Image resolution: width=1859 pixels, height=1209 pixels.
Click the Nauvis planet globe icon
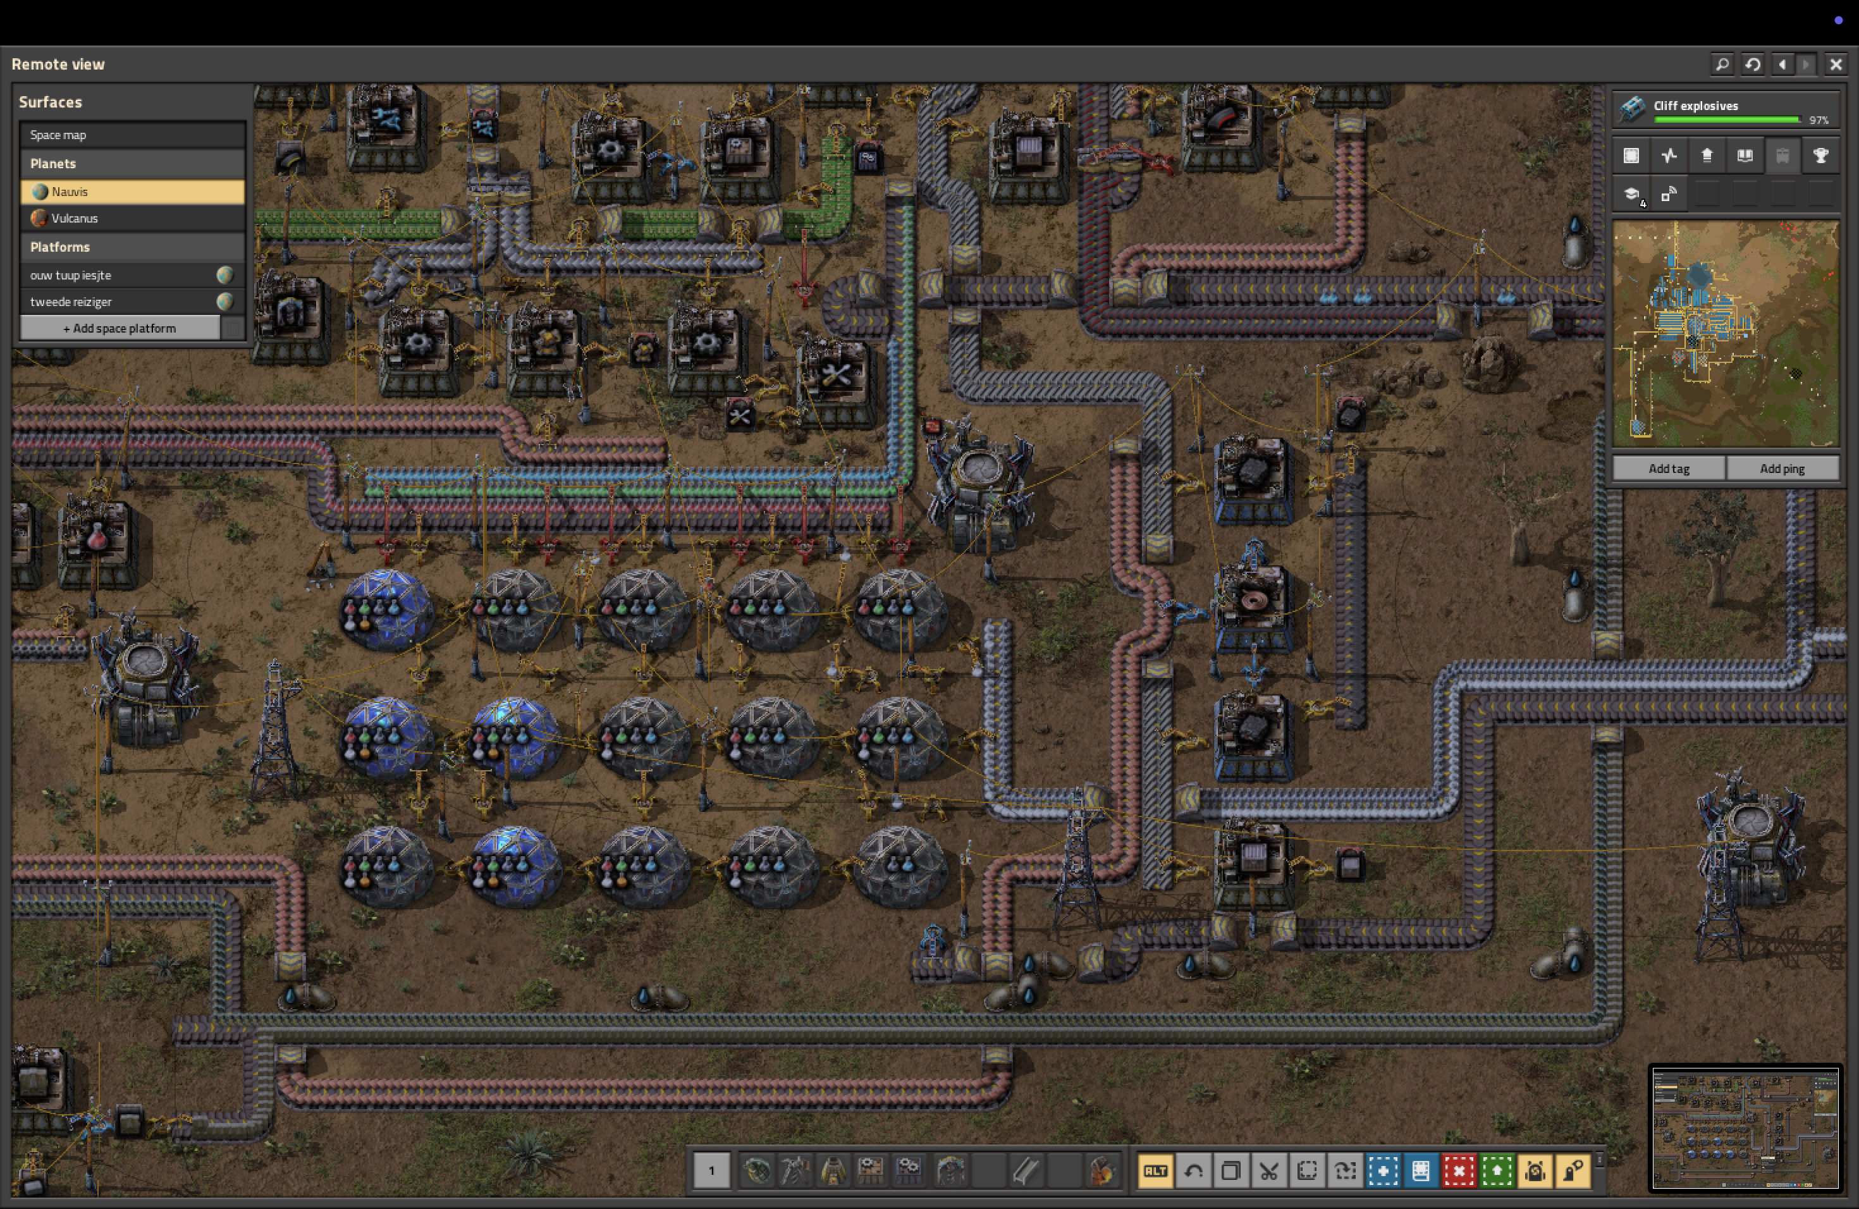[39, 192]
